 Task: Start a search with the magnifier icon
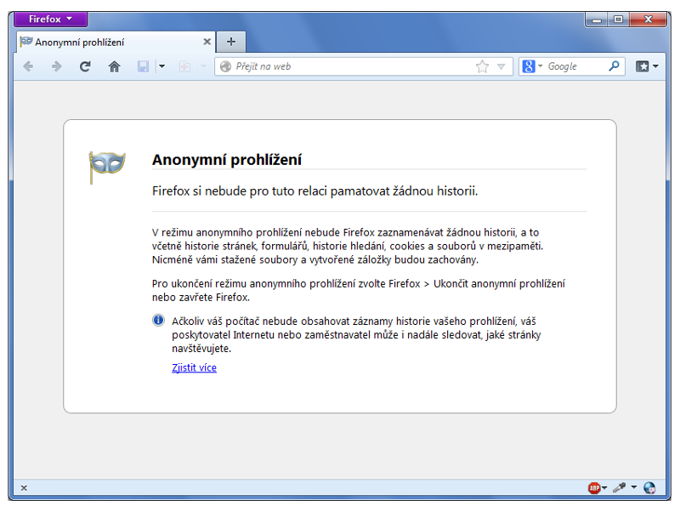[614, 66]
